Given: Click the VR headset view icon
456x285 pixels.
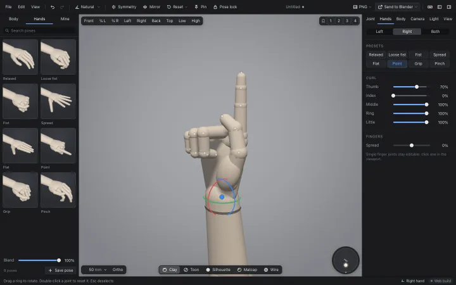Looking at the screenshot, I should (430, 7).
